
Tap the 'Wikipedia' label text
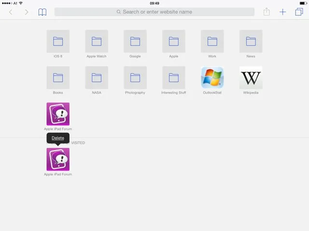pyautogui.click(x=251, y=92)
